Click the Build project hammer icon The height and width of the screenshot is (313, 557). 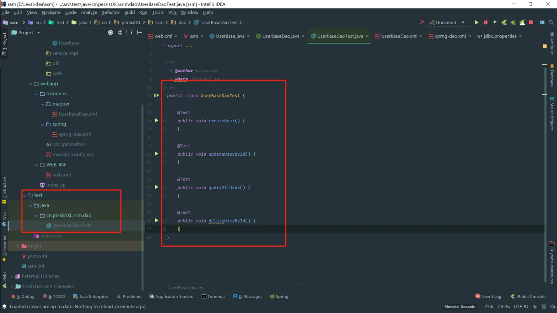pyautogui.click(x=422, y=23)
